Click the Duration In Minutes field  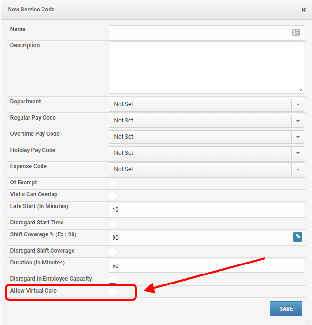click(x=206, y=266)
